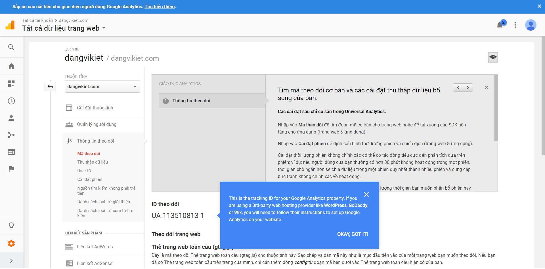Select Thu thập dữ liệu submenu item
Screen dimensions: 545x269
tap(93, 162)
